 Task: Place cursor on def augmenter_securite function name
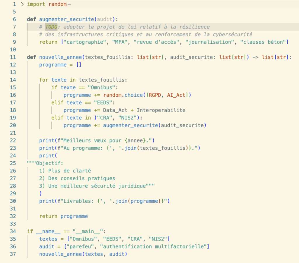[67, 20]
